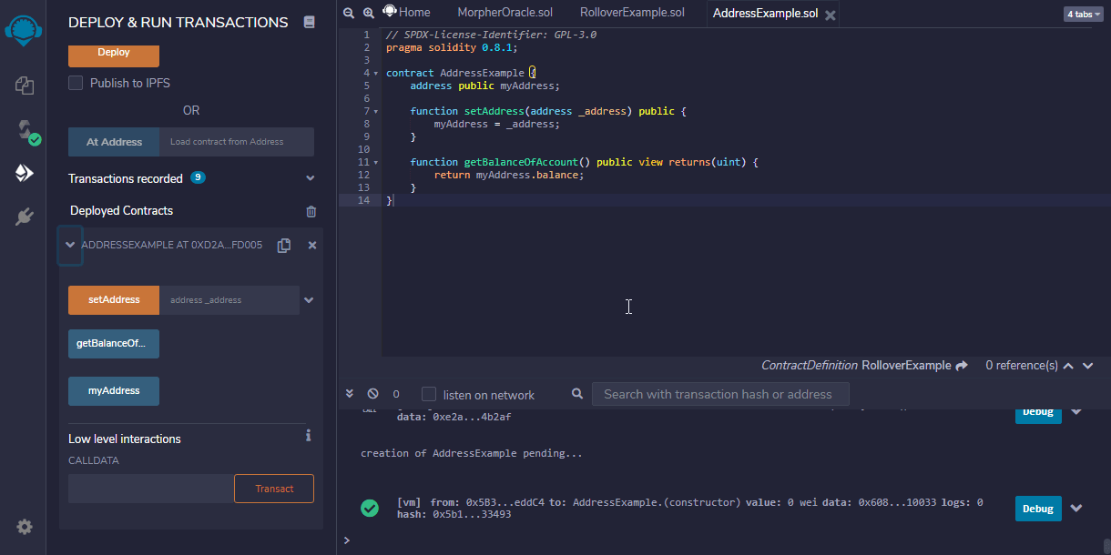The height and width of the screenshot is (555, 1111).
Task: Focus the setAddress address _address input
Action: coord(229,300)
